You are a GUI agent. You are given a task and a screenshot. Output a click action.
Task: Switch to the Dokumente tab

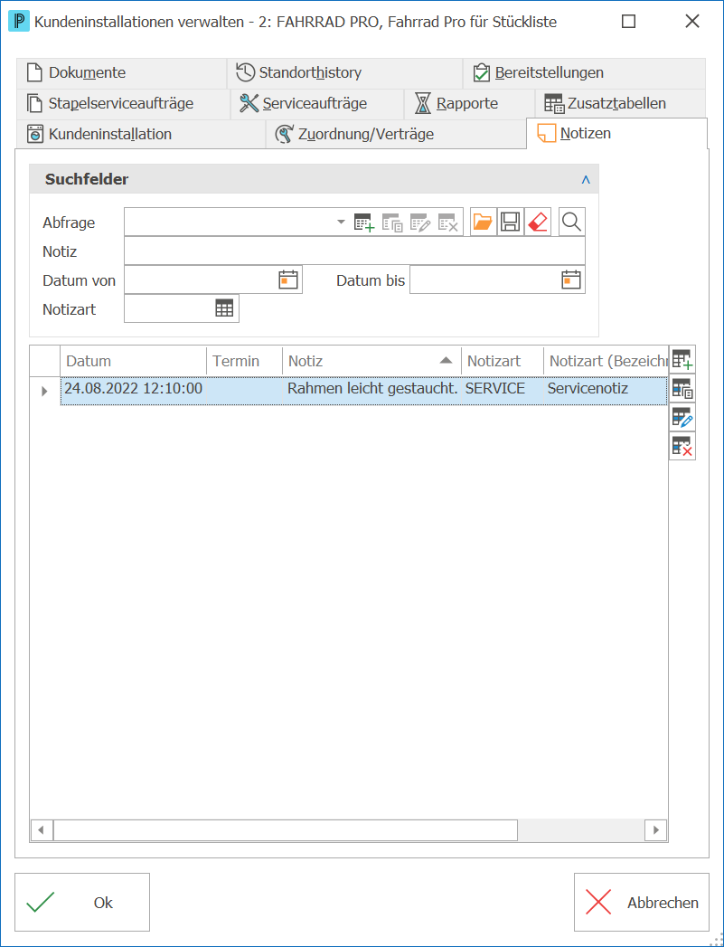point(122,73)
